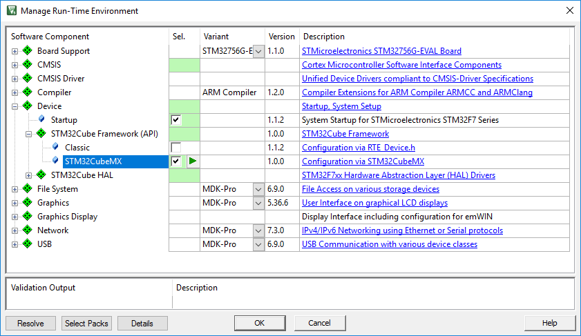Click the Startup blue component icon
The height and width of the screenshot is (336, 581).
pyautogui.click(x=41, y=119)
